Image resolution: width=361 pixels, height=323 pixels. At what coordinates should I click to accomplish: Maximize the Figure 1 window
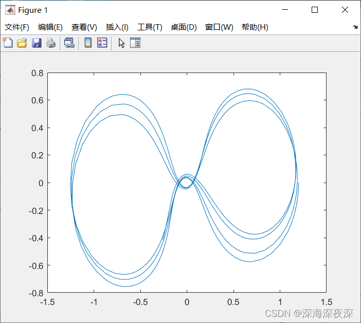tap(315, 10)
